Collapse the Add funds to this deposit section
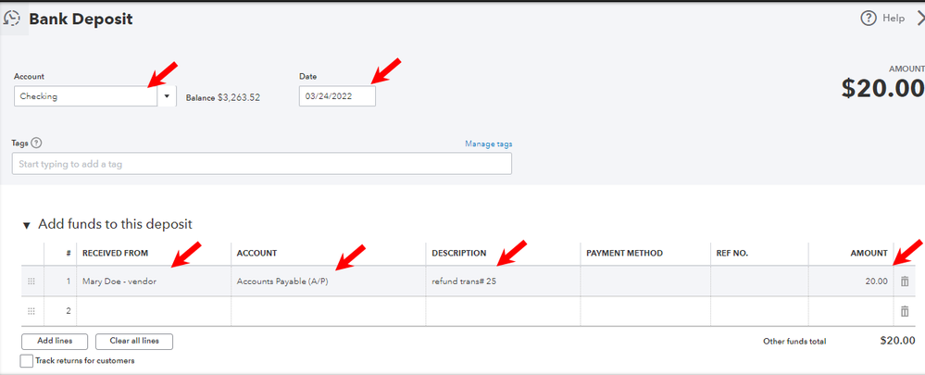This screenshot has height=375, width=925. tap(26, 225)
